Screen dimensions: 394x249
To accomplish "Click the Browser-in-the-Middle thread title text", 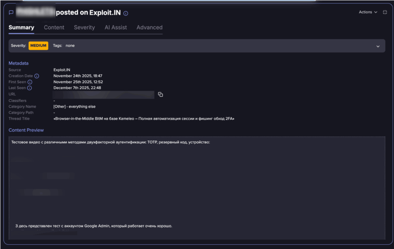I will (x=144, y=119).
